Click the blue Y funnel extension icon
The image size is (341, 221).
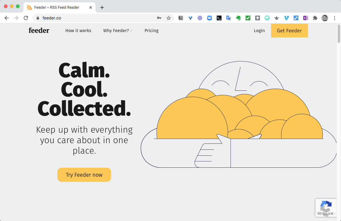(x=190, y=18)
